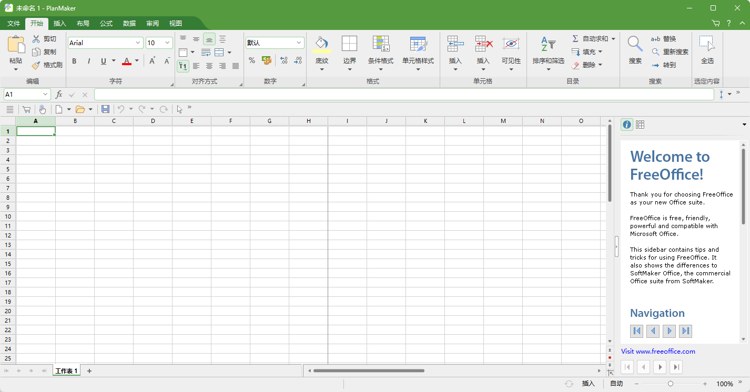
Task: Add a new sheet with plus button
Action: point(89,371)
